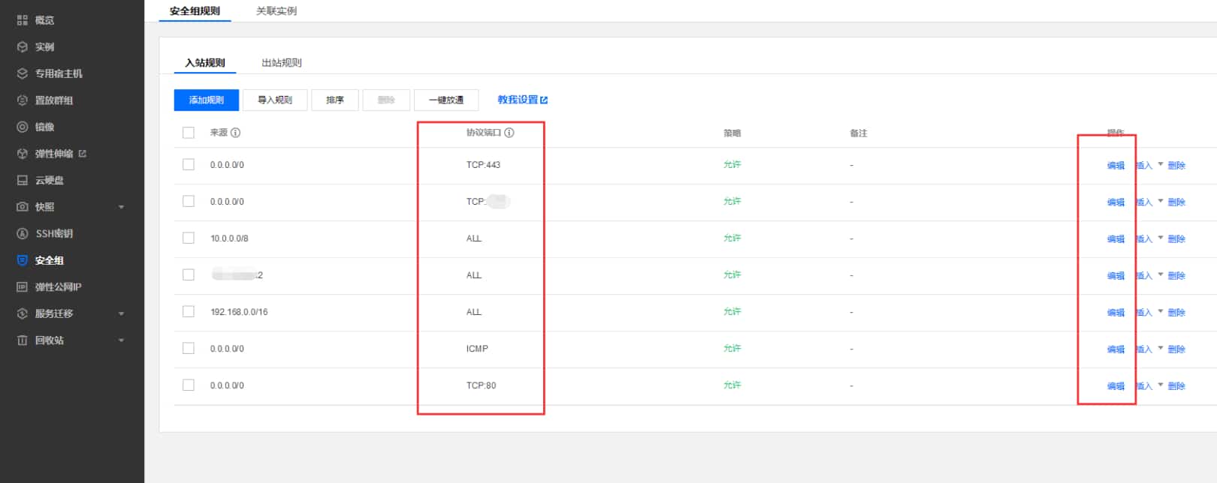
Task: Click the 实例 instances icon in sidebar
Action: pos(23,47)
